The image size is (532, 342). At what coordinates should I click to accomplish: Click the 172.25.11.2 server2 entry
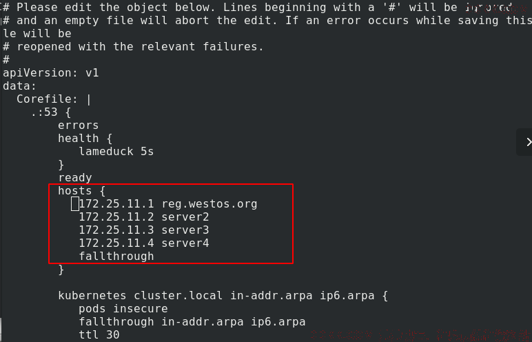[144, 217]
